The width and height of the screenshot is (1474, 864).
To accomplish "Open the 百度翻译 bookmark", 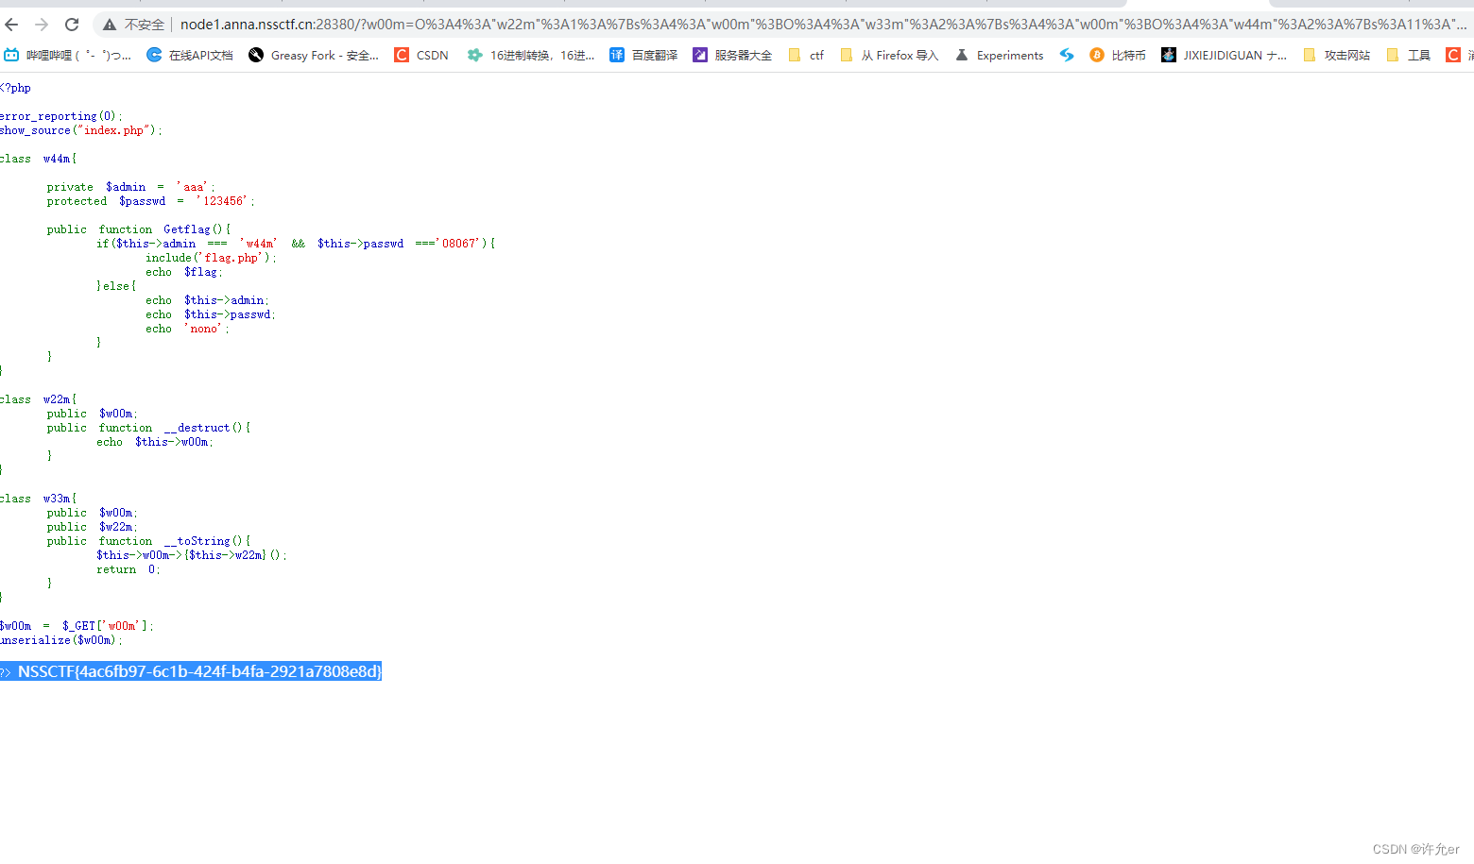I will point(643,56).
